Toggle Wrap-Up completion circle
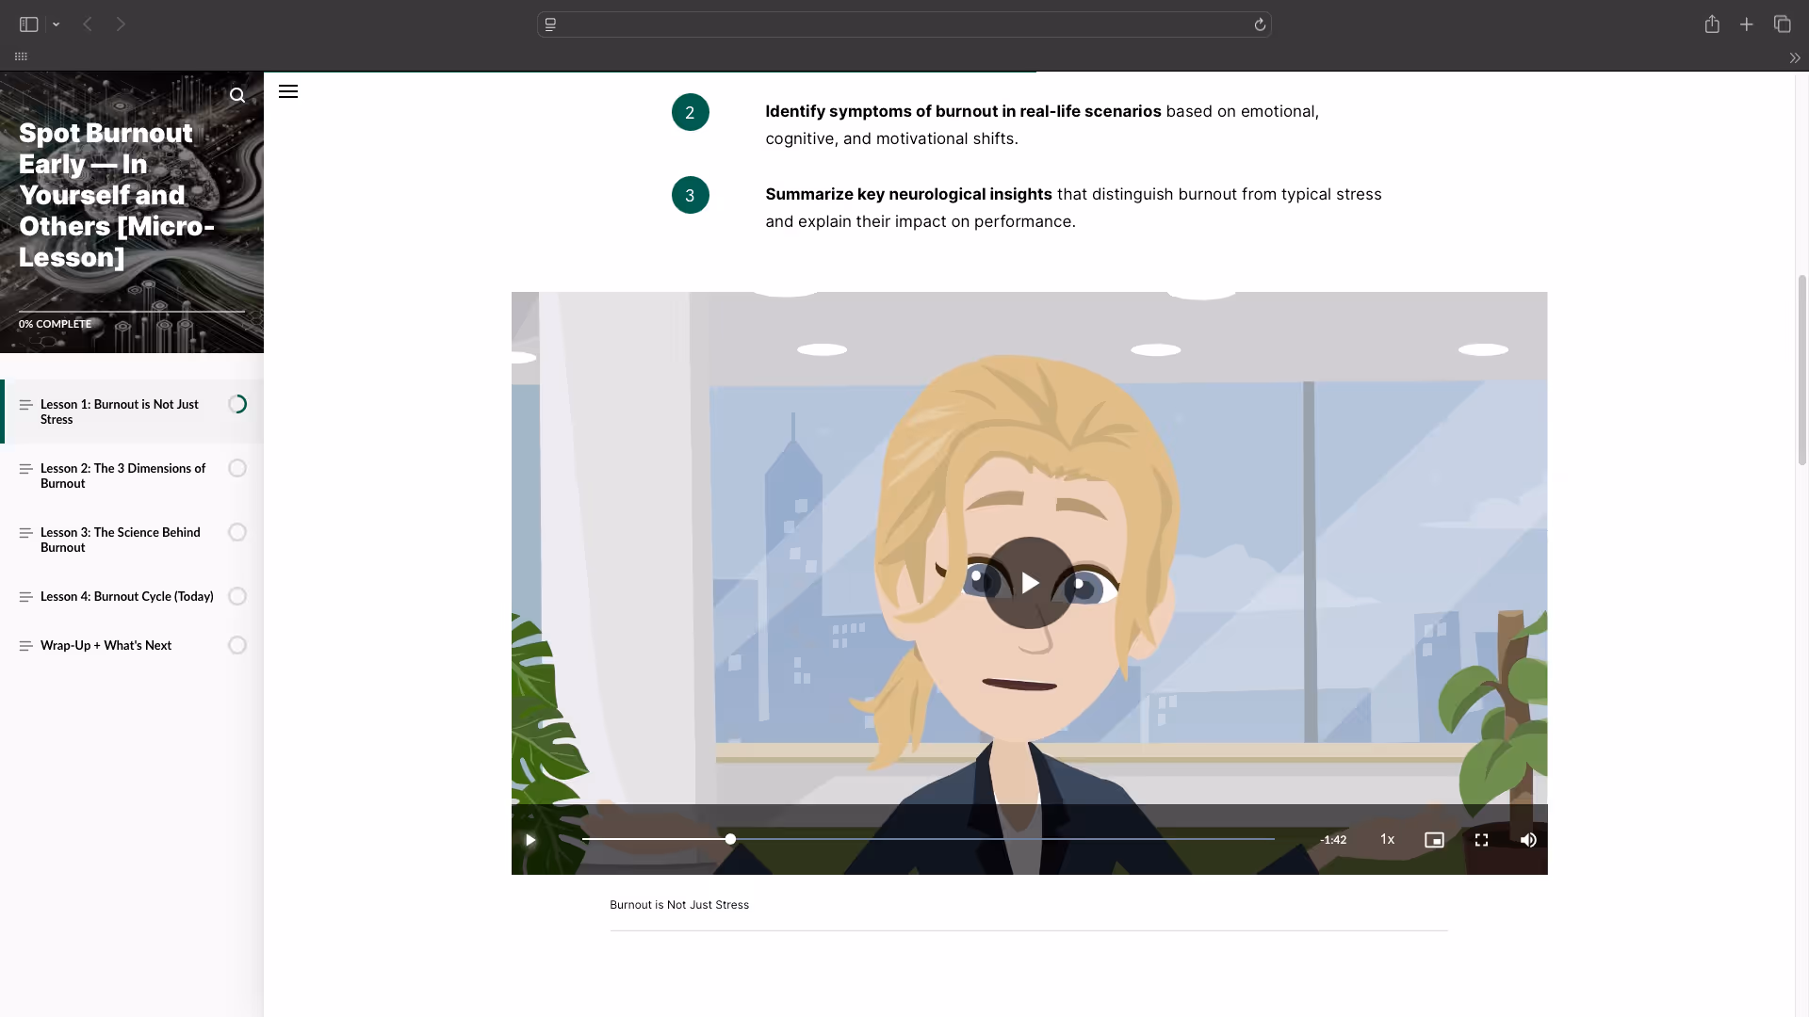 237,645
